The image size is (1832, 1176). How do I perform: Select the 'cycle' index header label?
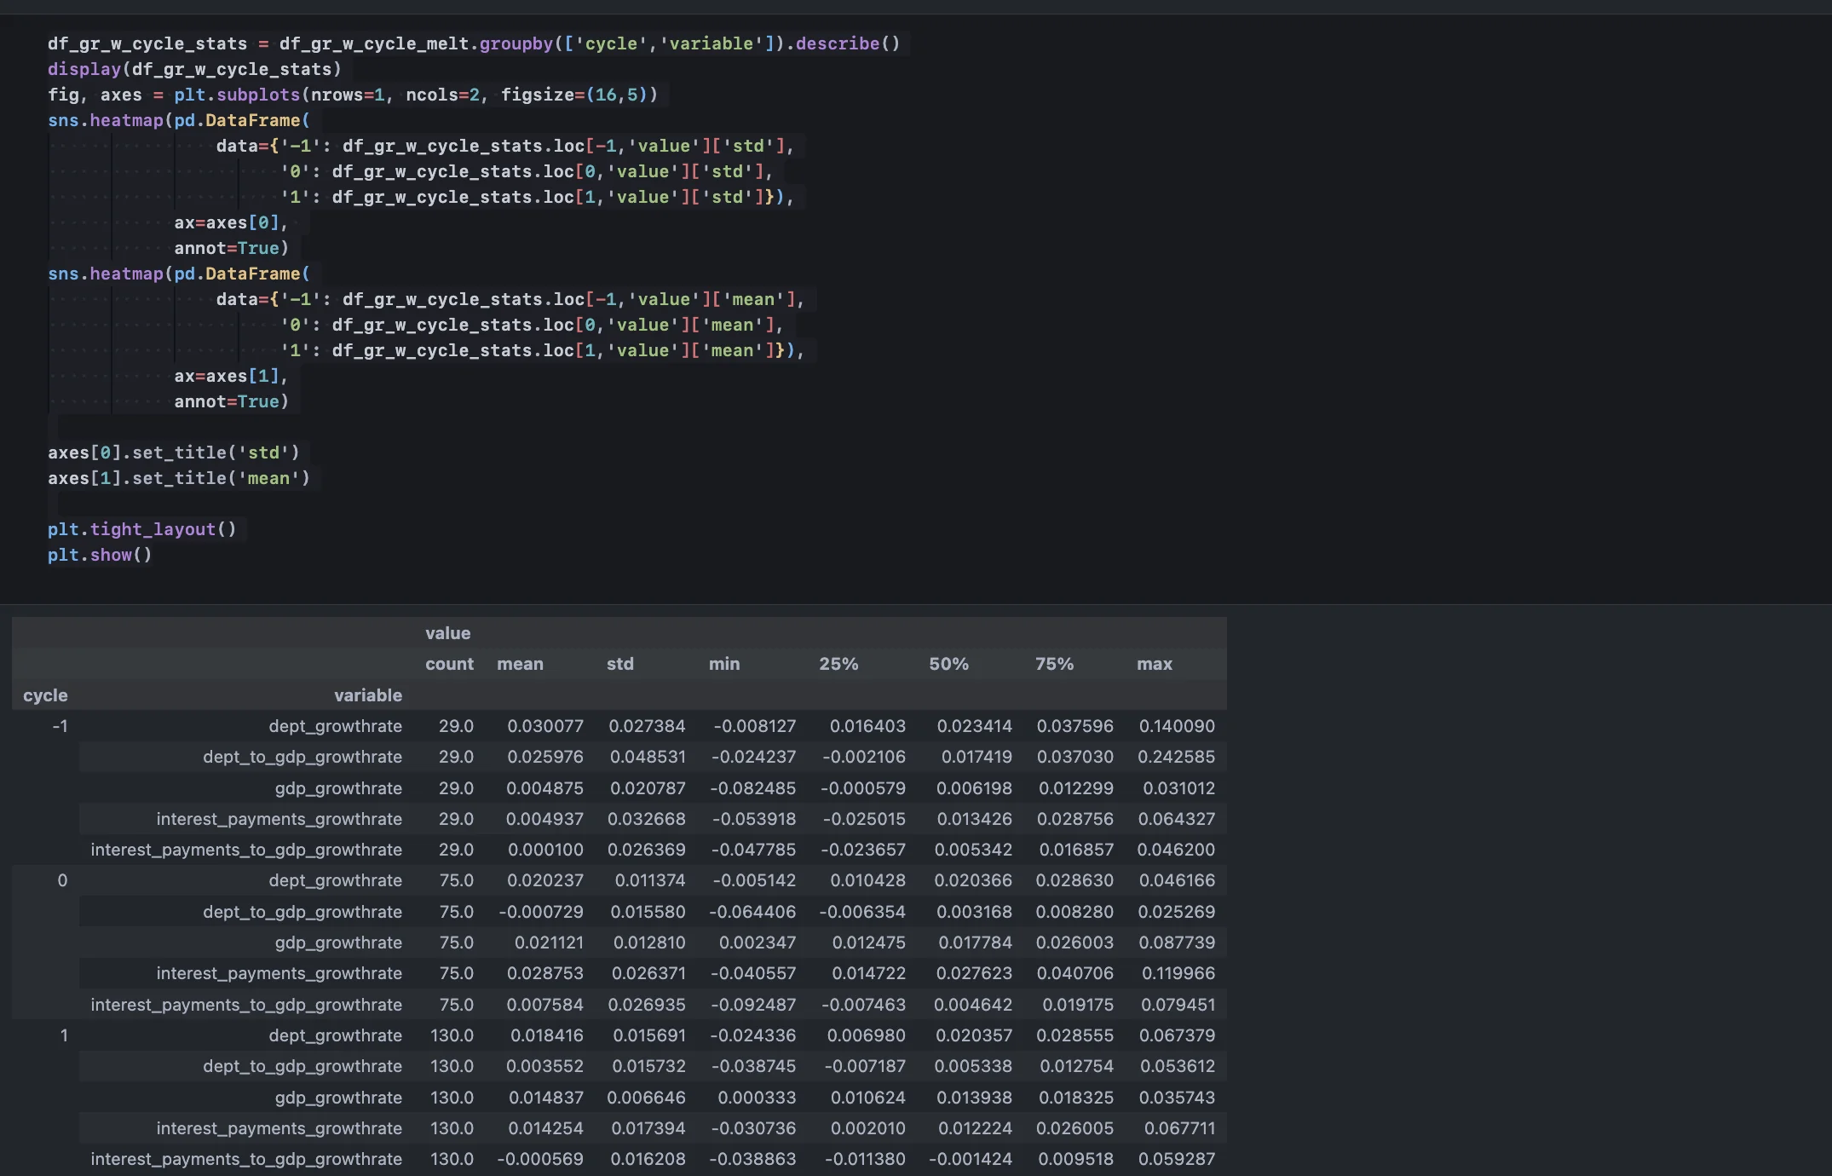click(45, 695)
